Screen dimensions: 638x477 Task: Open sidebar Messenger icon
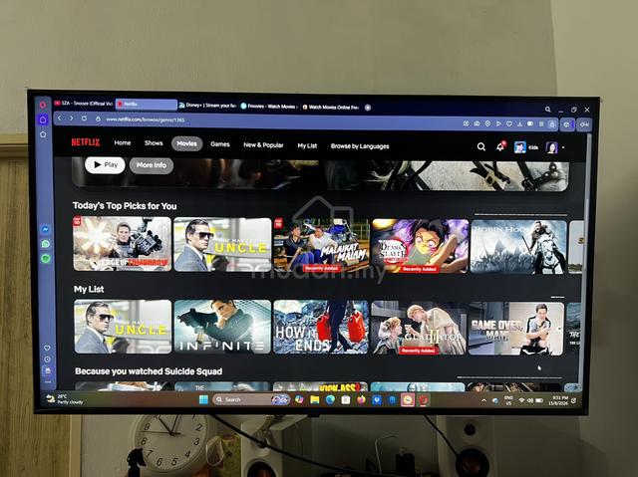(x=46, y=229)
